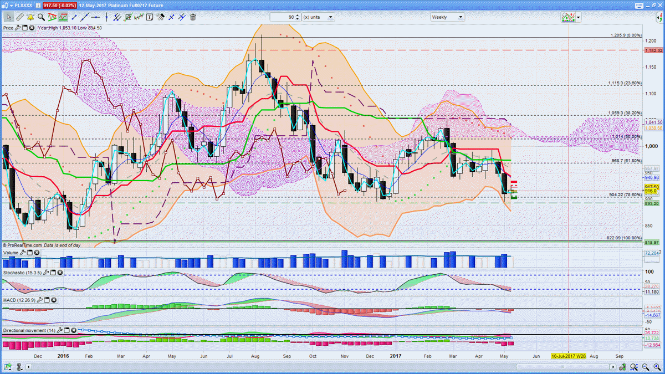Open Price panel wrench settings
This screenshot has height=374, width=665.
[x=18, y=27]
